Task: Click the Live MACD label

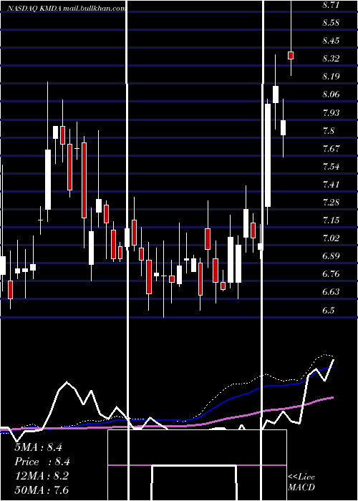Action: tap(301, 482)
